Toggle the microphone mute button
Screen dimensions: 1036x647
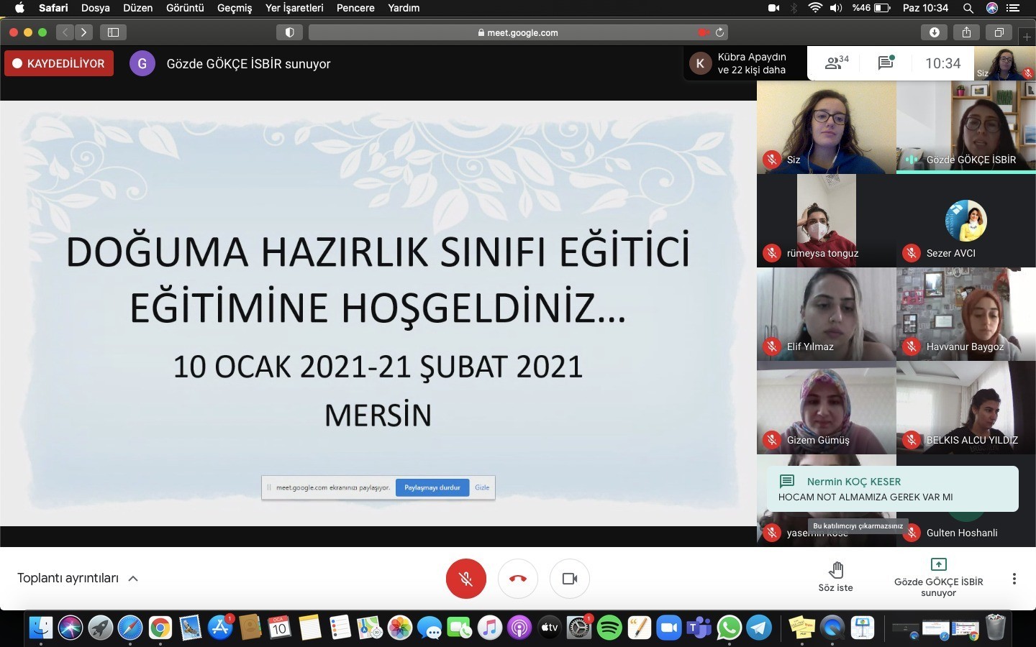click(466, 579)
